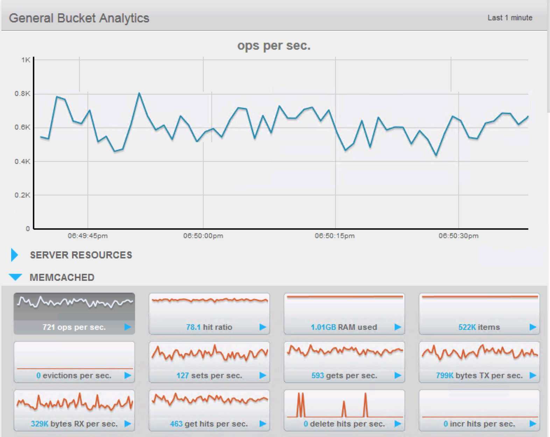The image size is (550, 437).
Task: Click the arrow icon on sets per sec. tile
Action: (263, 375)
